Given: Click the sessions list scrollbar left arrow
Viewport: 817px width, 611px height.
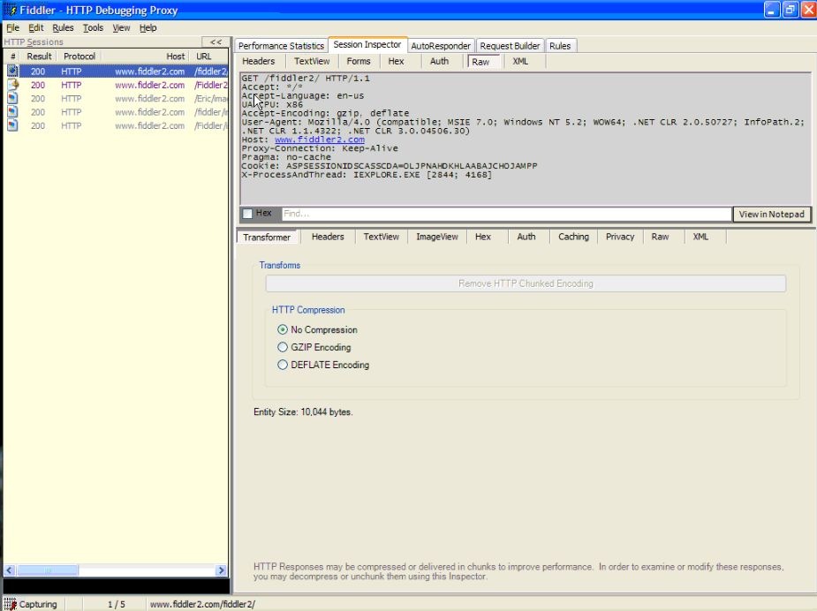Looking at the screenshot, I should 10,570.
